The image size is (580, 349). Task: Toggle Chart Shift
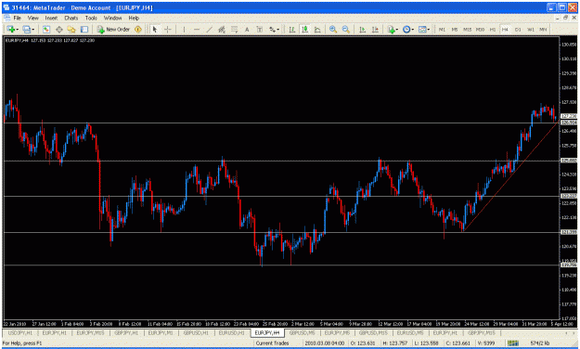click(375, 29)
